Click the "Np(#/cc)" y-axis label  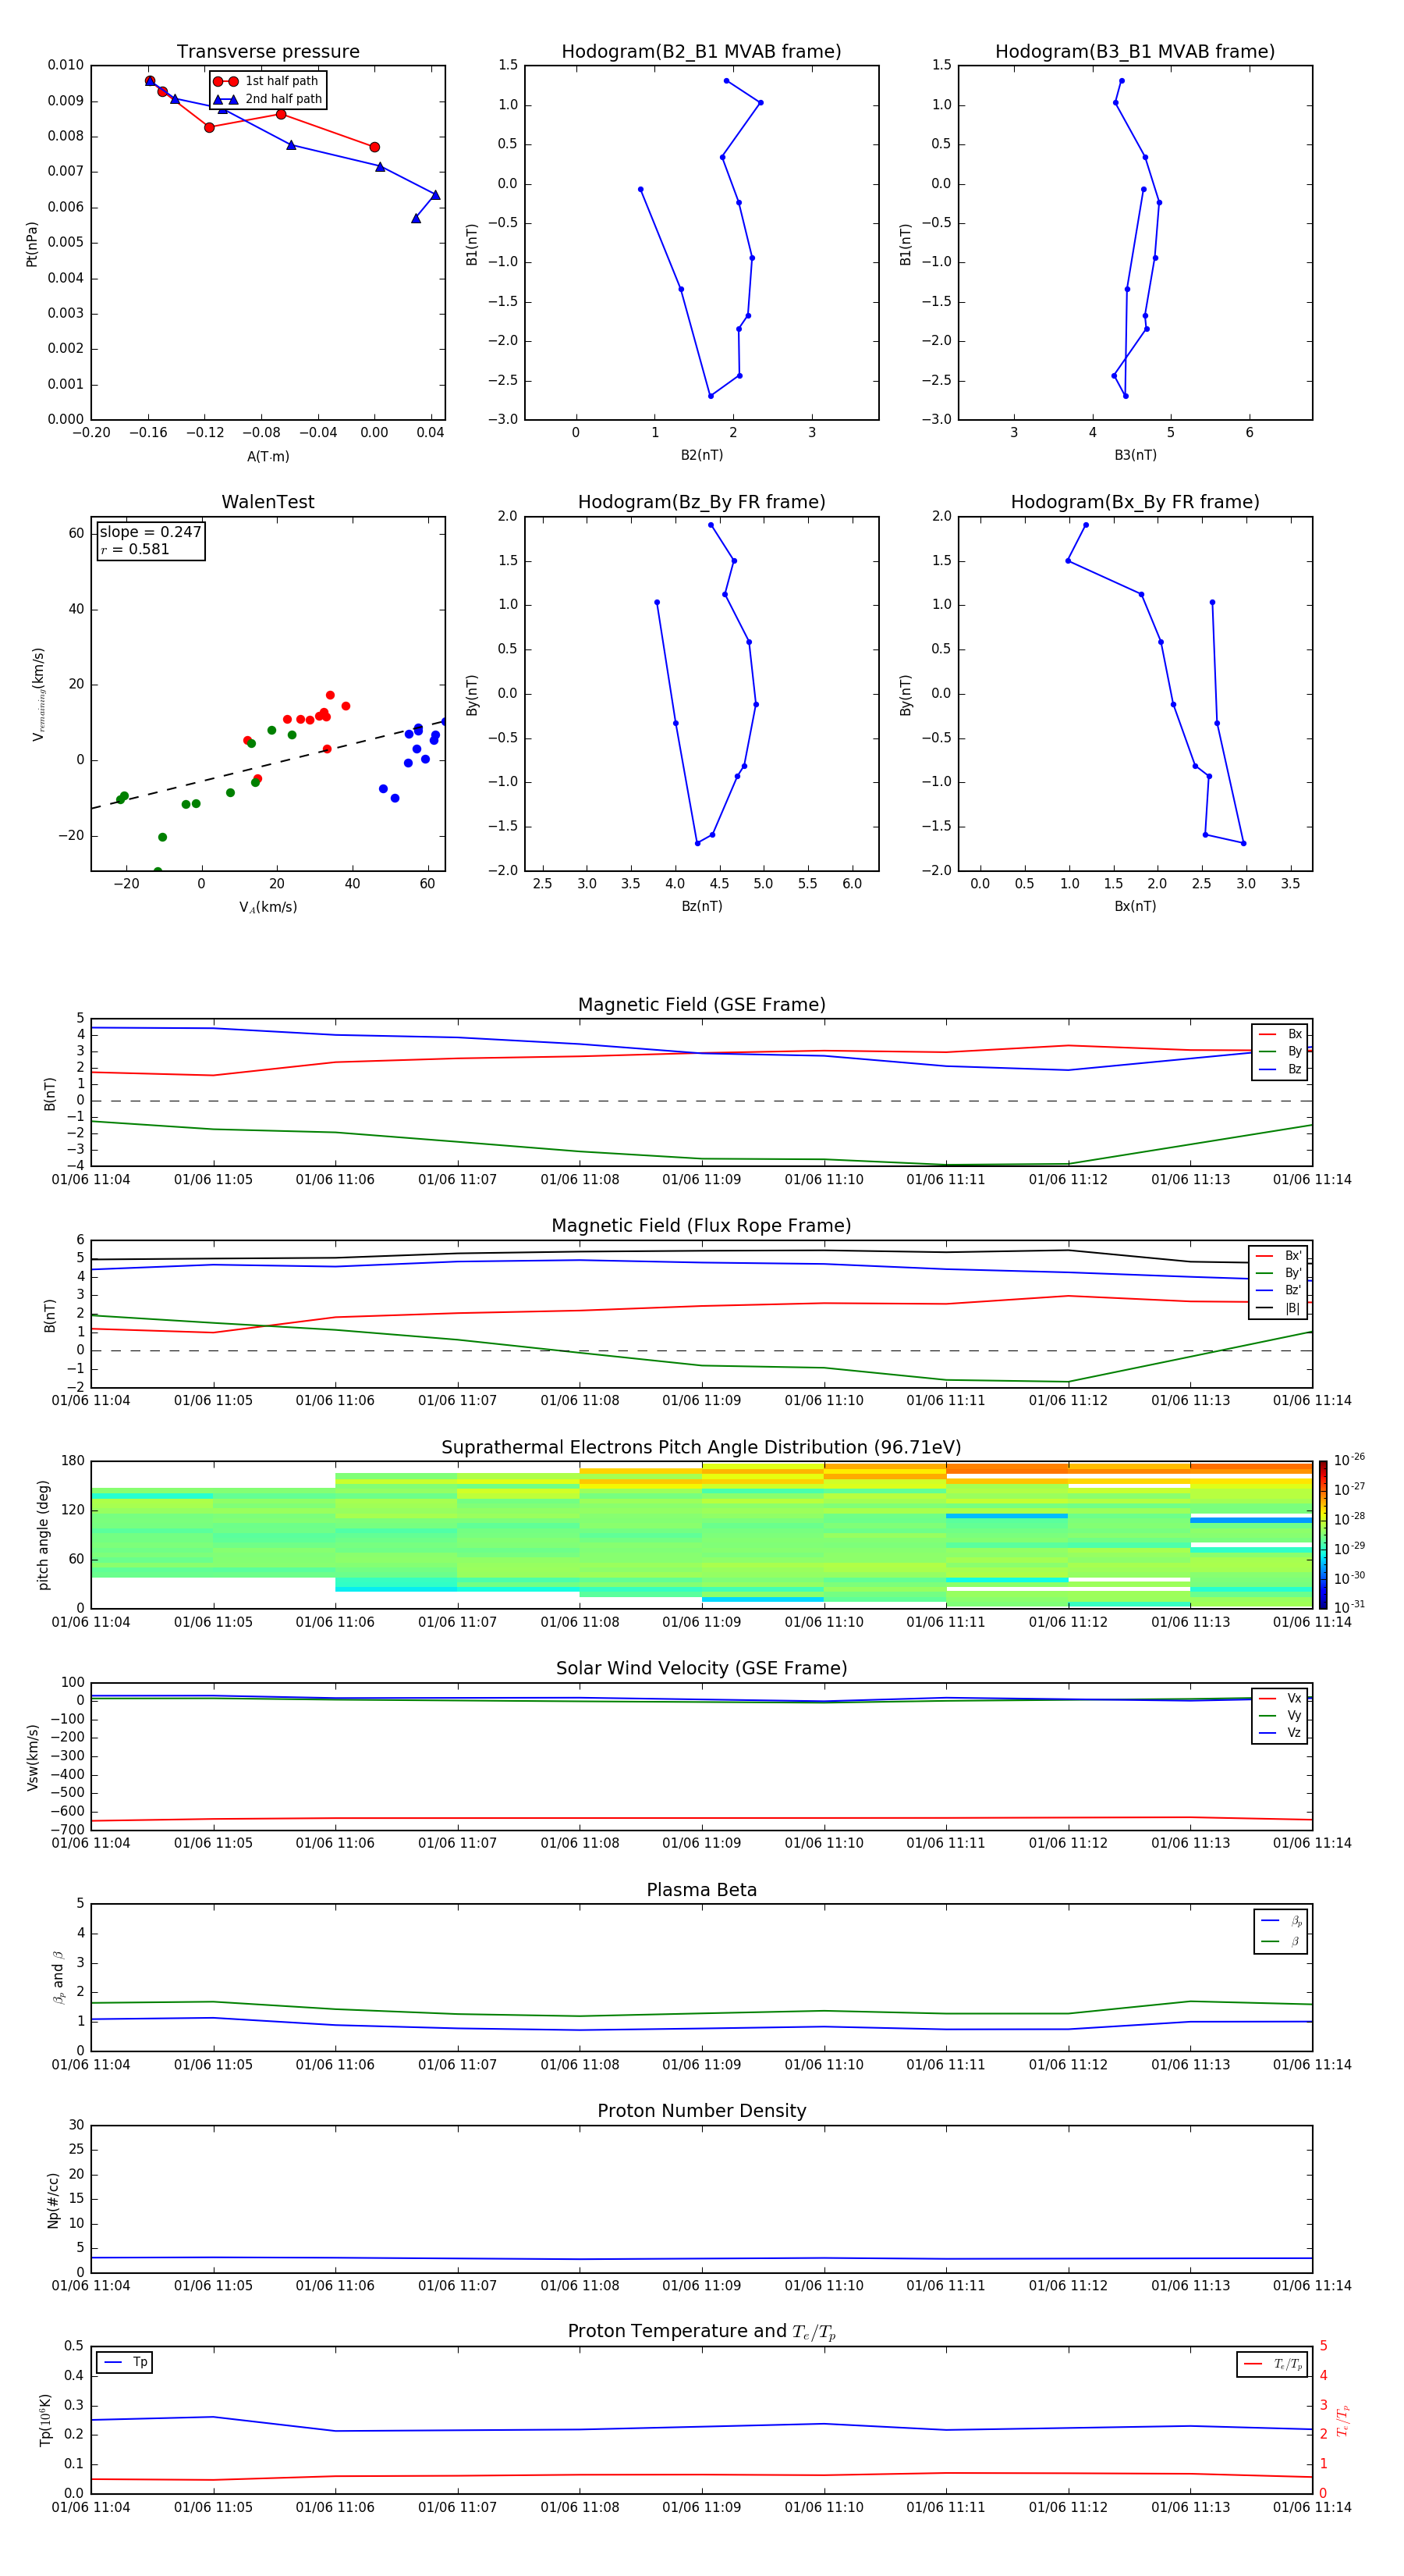pyautogui.click(x=53, y=2200)
